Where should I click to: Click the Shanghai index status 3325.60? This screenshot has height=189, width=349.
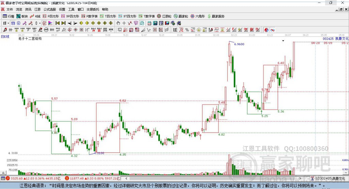[33, 178]
